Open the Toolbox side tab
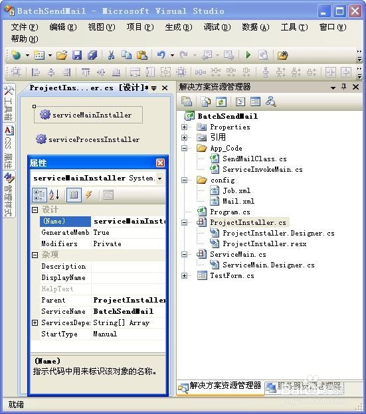 [x=9, y=103]
